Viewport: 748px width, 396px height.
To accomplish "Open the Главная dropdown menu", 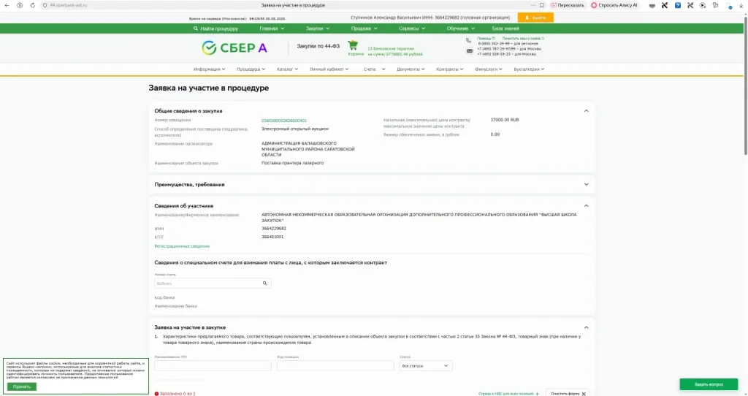I will point(272,28).
